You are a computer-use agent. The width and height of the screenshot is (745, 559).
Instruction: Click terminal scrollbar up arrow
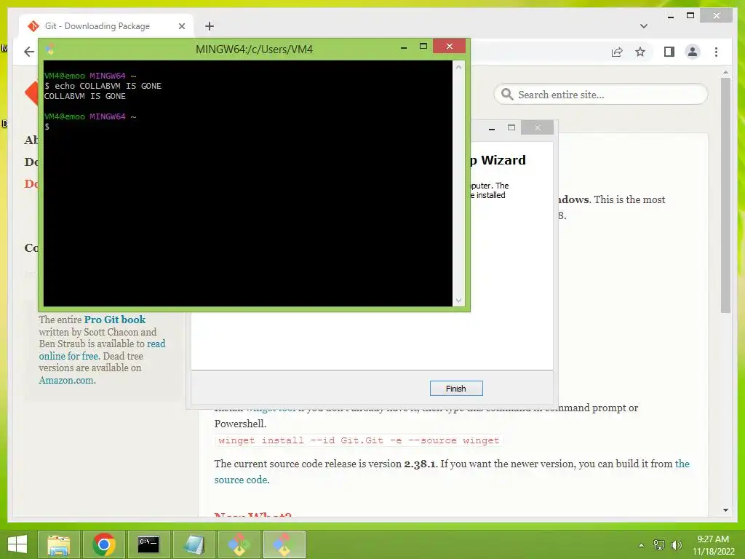[x=458, y=67]
